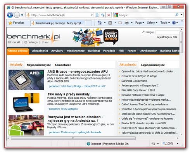This screenshot has height=153, width=190.
Task: Click the search magnifier icon
Action: click(177, 15)
